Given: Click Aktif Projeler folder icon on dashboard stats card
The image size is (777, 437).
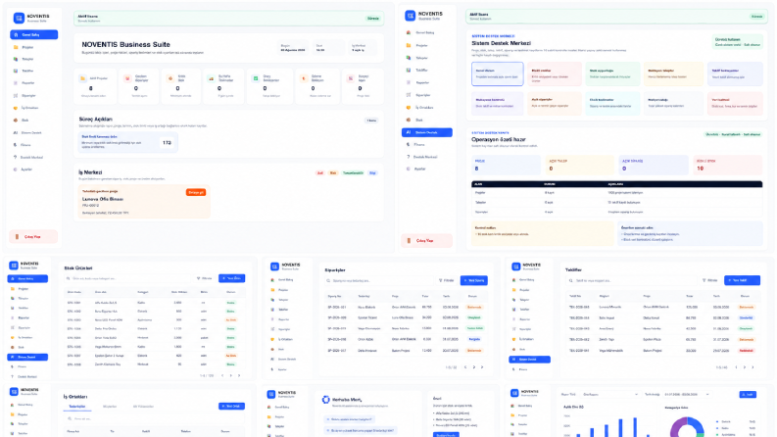Looking at the screenshot, I should point(82,78).
